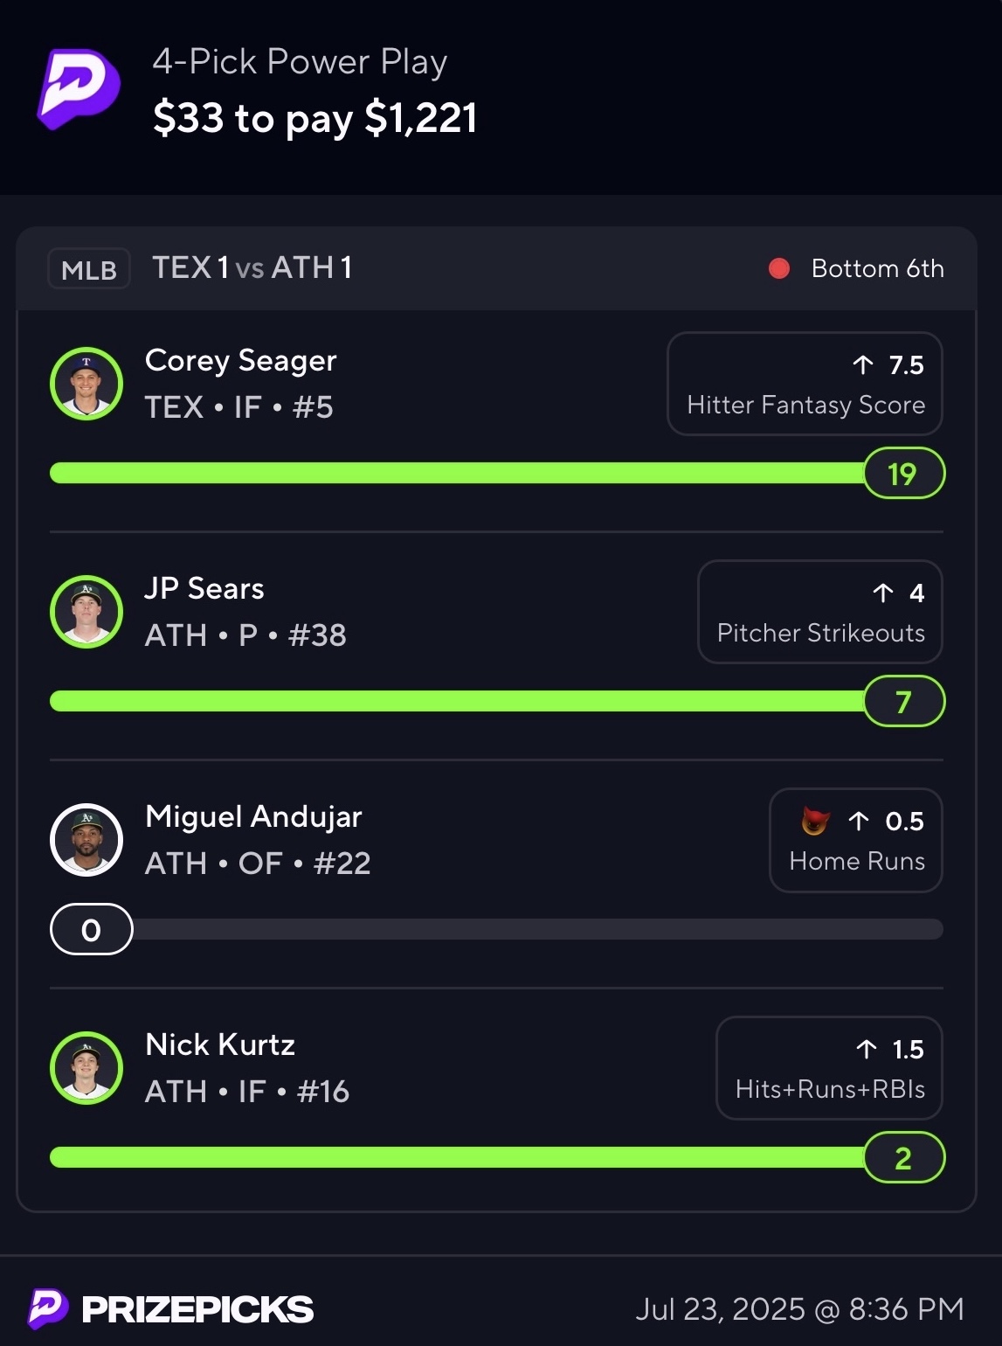Image resolution: width=1002 pixels, height=1346 pixels.
Task: Click Andujar's progress bar value 0
Action: [92, 930]
